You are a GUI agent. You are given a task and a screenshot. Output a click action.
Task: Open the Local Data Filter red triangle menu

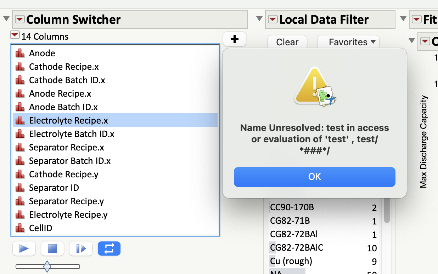tap(273, 19)
